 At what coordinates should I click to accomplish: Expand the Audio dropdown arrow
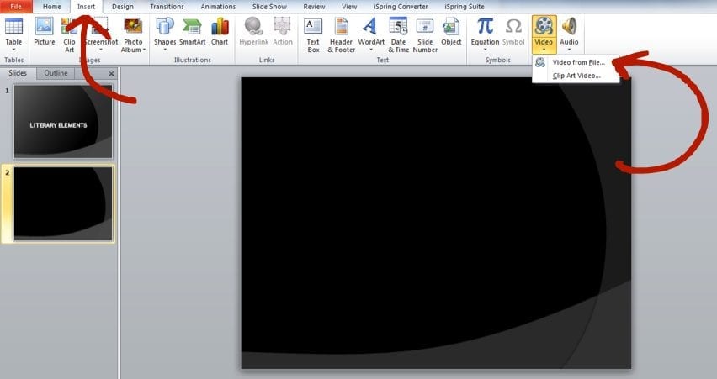(x=569, y=50)
